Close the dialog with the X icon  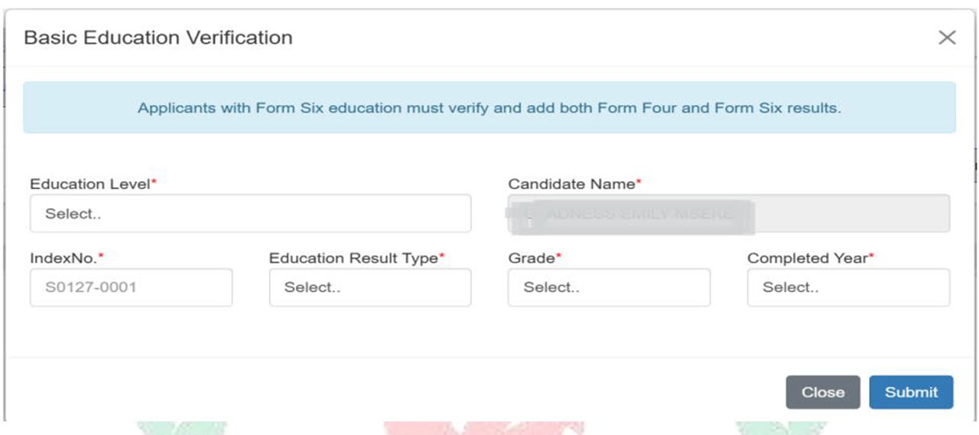(947, 37)
